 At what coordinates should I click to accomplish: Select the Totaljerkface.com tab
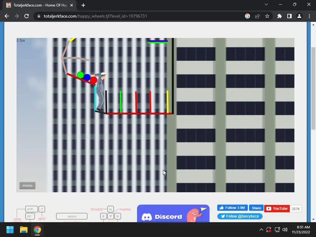click(x=39, y=5)
